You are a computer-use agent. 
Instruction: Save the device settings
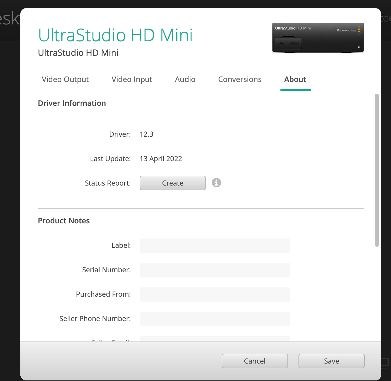point(332,361)
